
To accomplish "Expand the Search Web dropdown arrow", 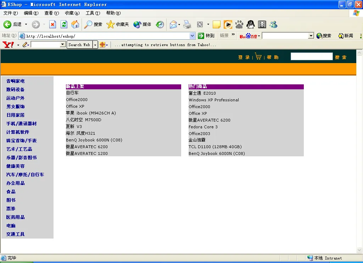I will point(95,45).
